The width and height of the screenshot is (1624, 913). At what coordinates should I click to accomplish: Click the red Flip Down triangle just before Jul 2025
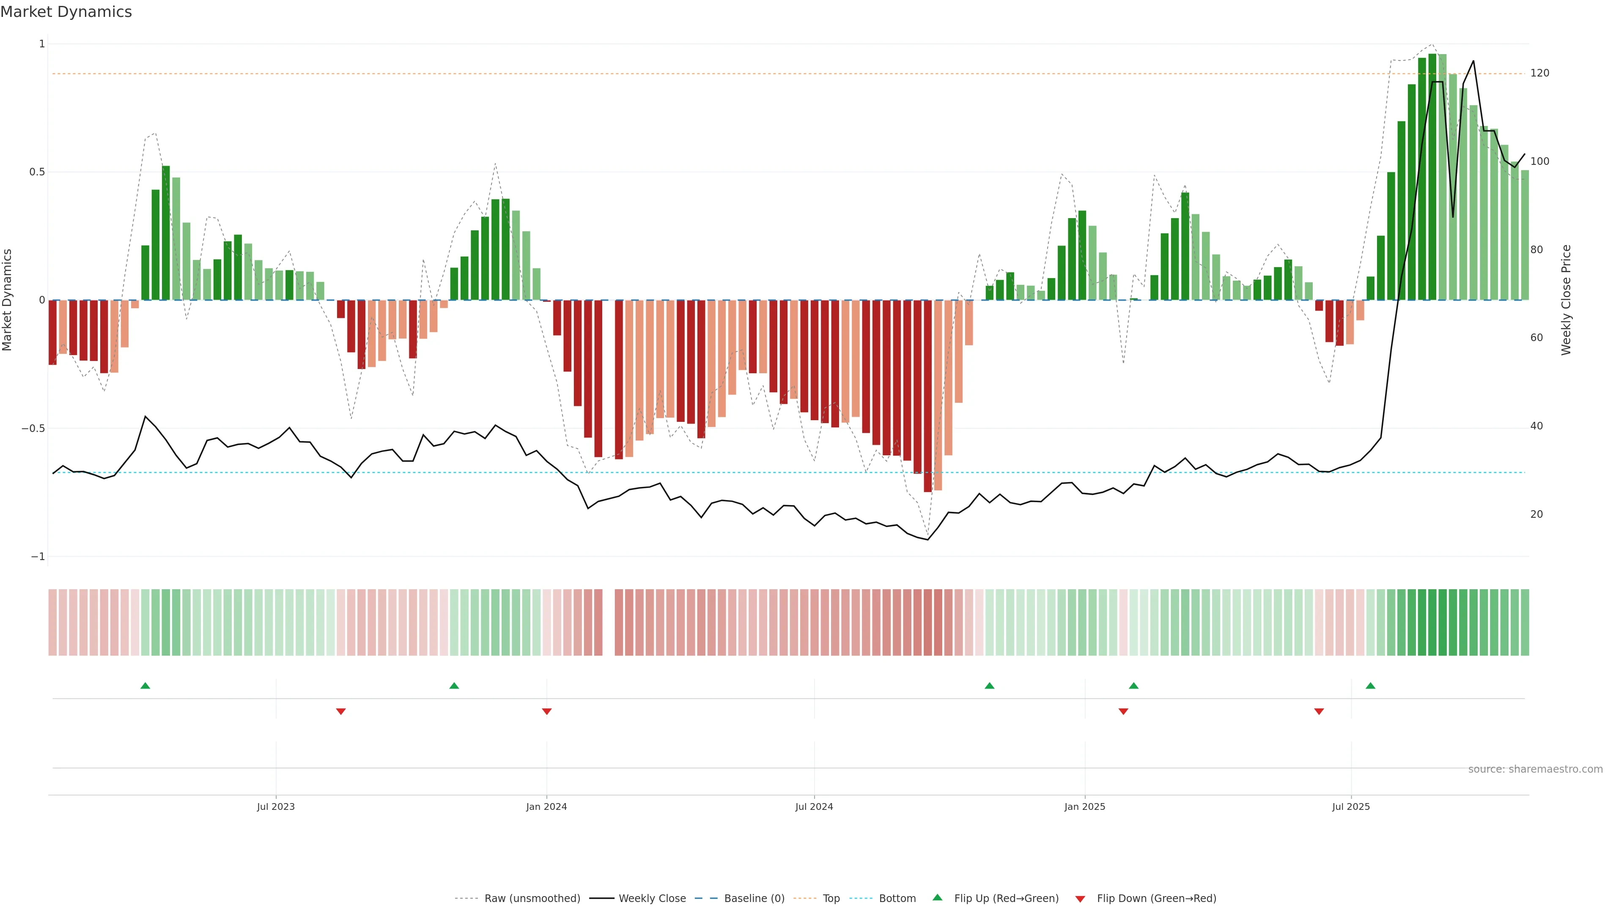click(x=1319, y=711)
